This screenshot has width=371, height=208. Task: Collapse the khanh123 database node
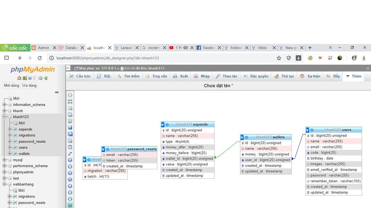coord(4,117)
